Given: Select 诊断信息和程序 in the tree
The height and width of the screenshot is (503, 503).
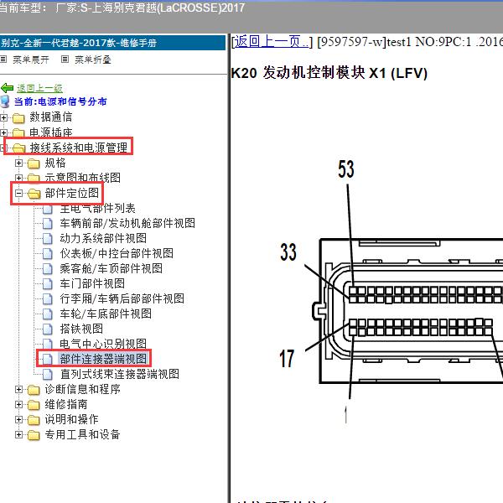Looking at the screenshot, I should [82, 389].
